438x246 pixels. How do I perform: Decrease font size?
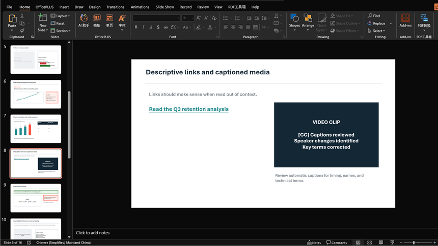[x=206, y=18]
